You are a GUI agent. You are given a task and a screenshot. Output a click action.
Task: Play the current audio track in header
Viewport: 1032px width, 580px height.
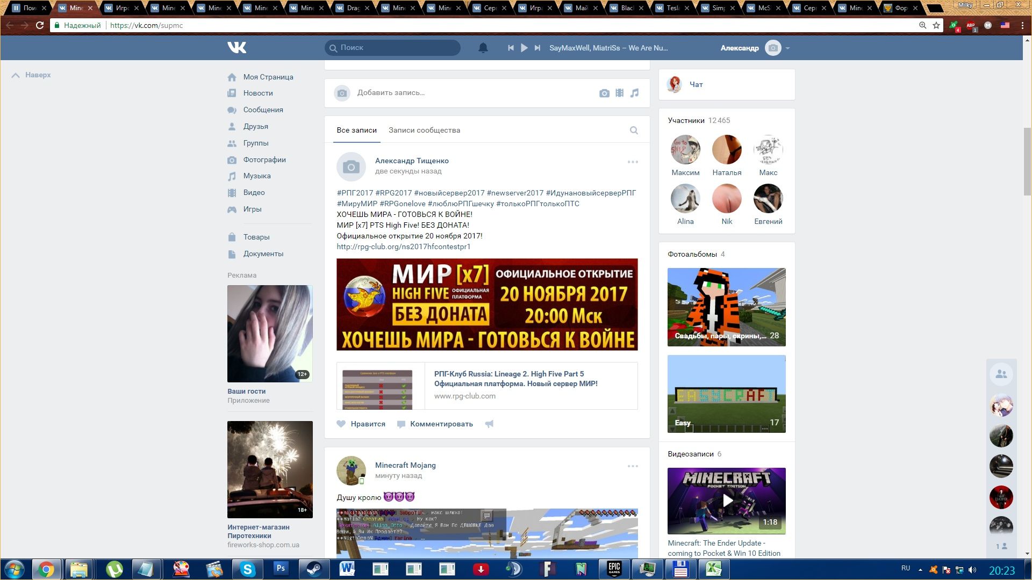point(524,48)
